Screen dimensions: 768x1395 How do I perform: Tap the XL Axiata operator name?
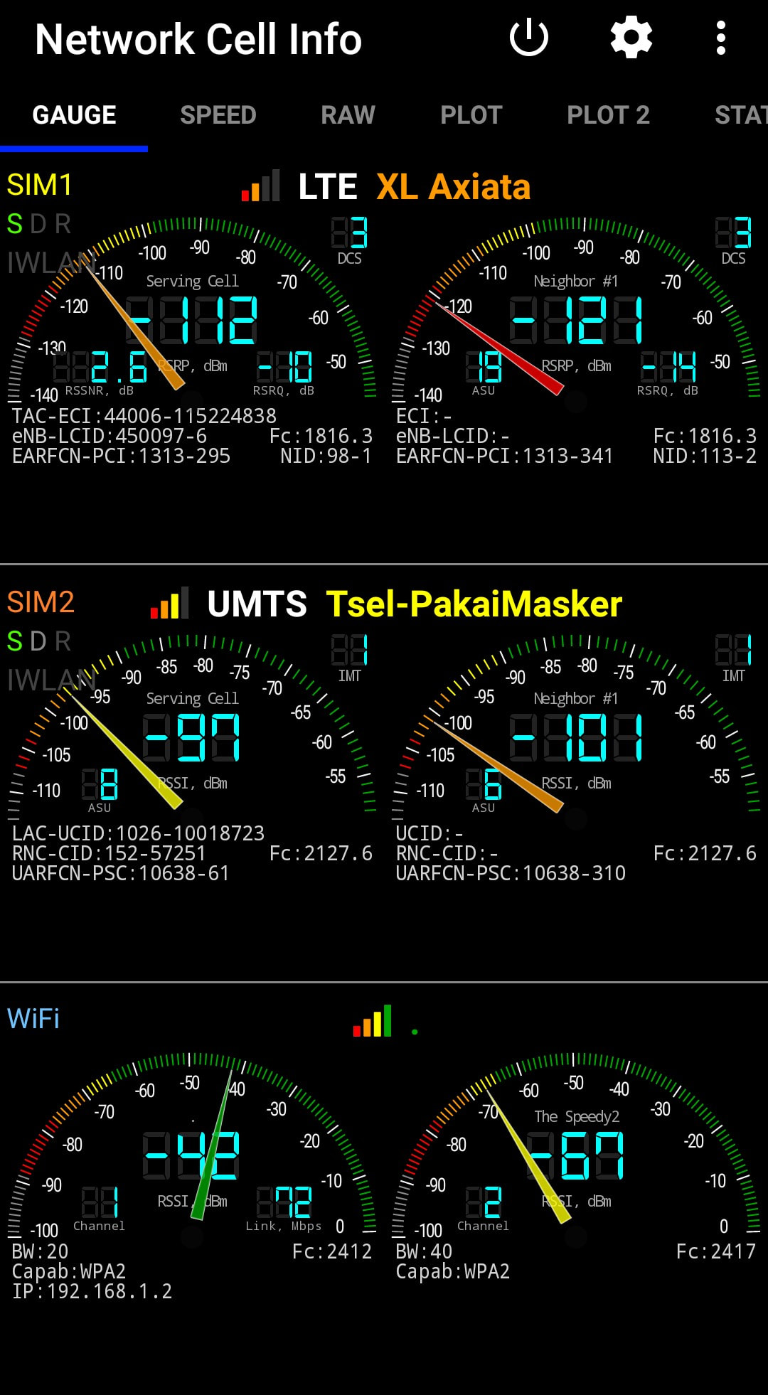click(x=453, y=187)
